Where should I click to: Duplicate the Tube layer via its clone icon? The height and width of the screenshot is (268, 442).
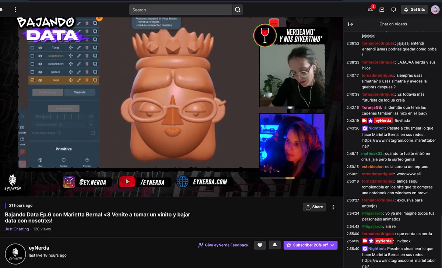pyautogui.click(x=94, y=80)
